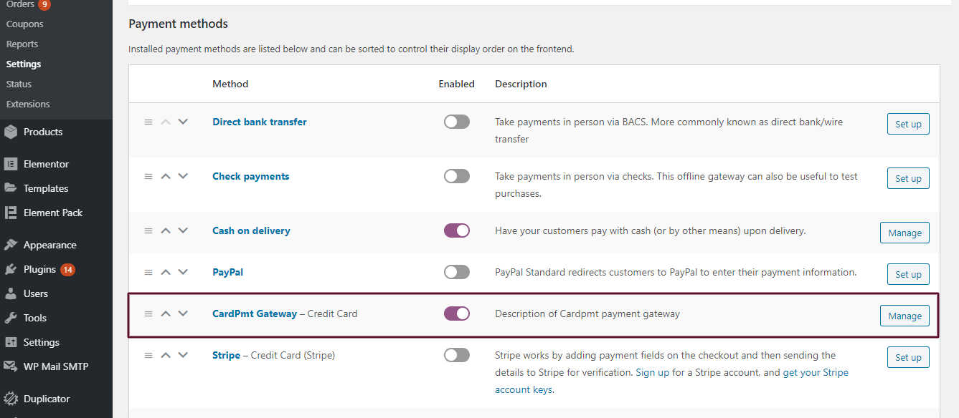Select the Tools wrench icon
This screenshot has width=959, height=418.
click(11, 317)
